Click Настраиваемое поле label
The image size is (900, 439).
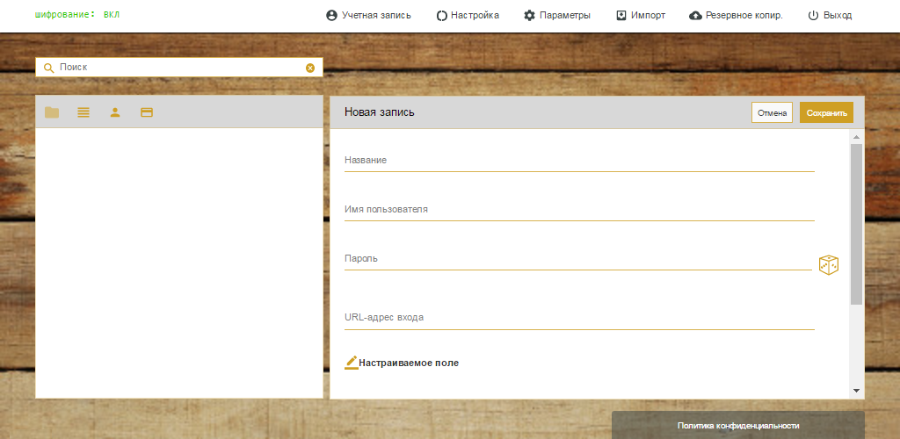(x=409, y=363)
